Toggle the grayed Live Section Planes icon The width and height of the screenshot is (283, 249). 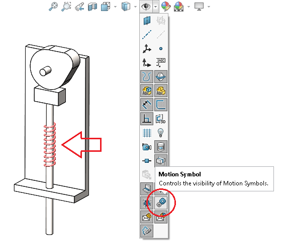[161, 21]
